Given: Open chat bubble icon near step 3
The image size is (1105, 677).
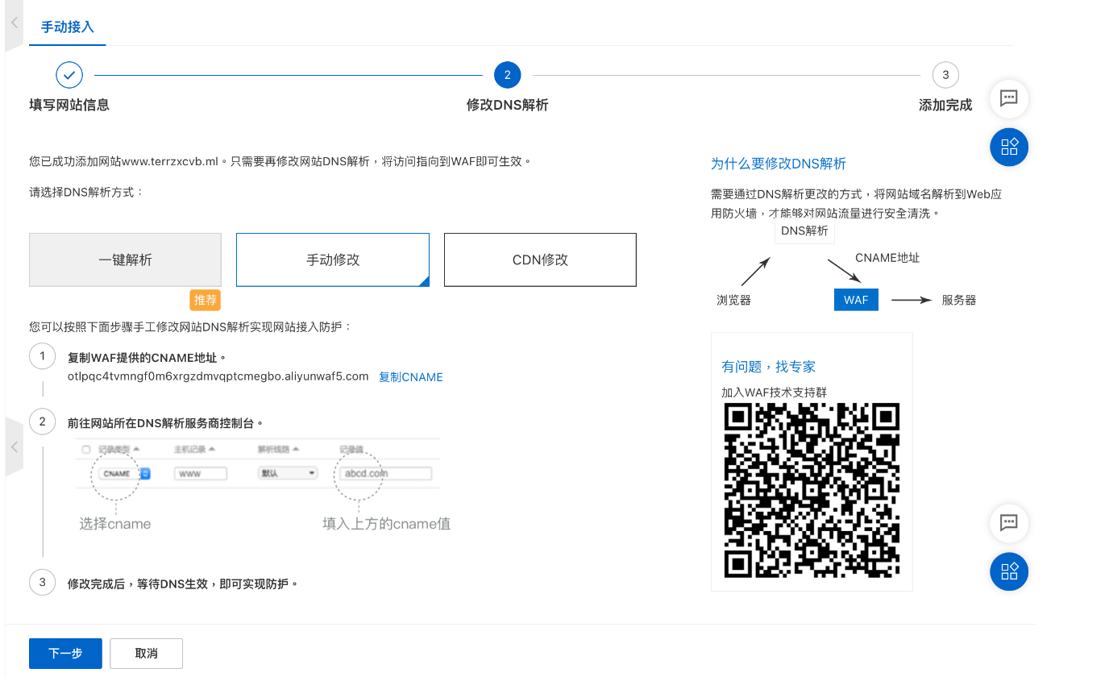Looking at the screenshot, I should tap(1008, 98).
